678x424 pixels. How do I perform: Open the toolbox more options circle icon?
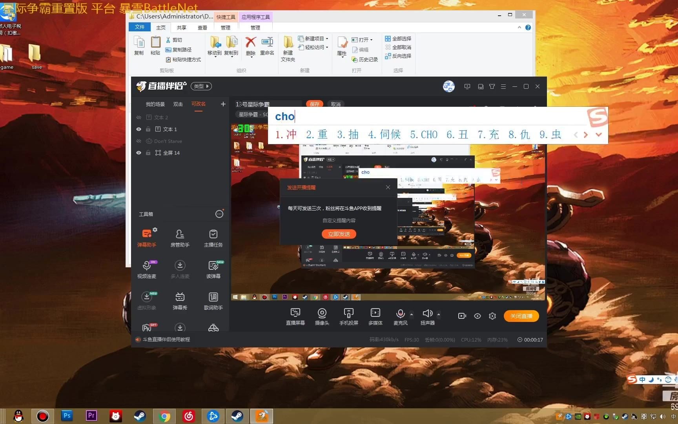point(219,214)
